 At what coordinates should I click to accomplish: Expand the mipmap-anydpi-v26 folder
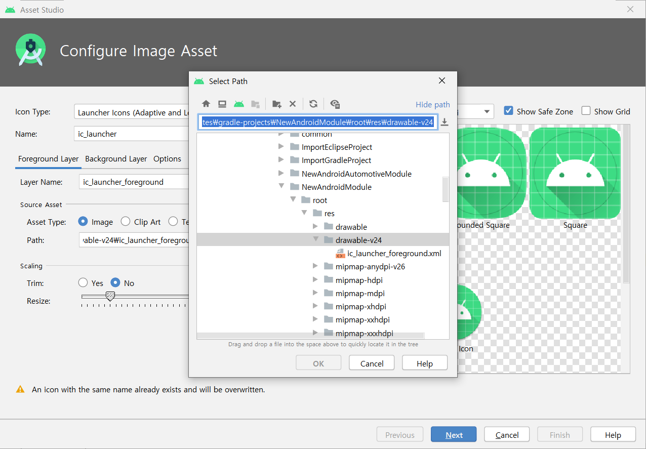[x=315, y=266]
